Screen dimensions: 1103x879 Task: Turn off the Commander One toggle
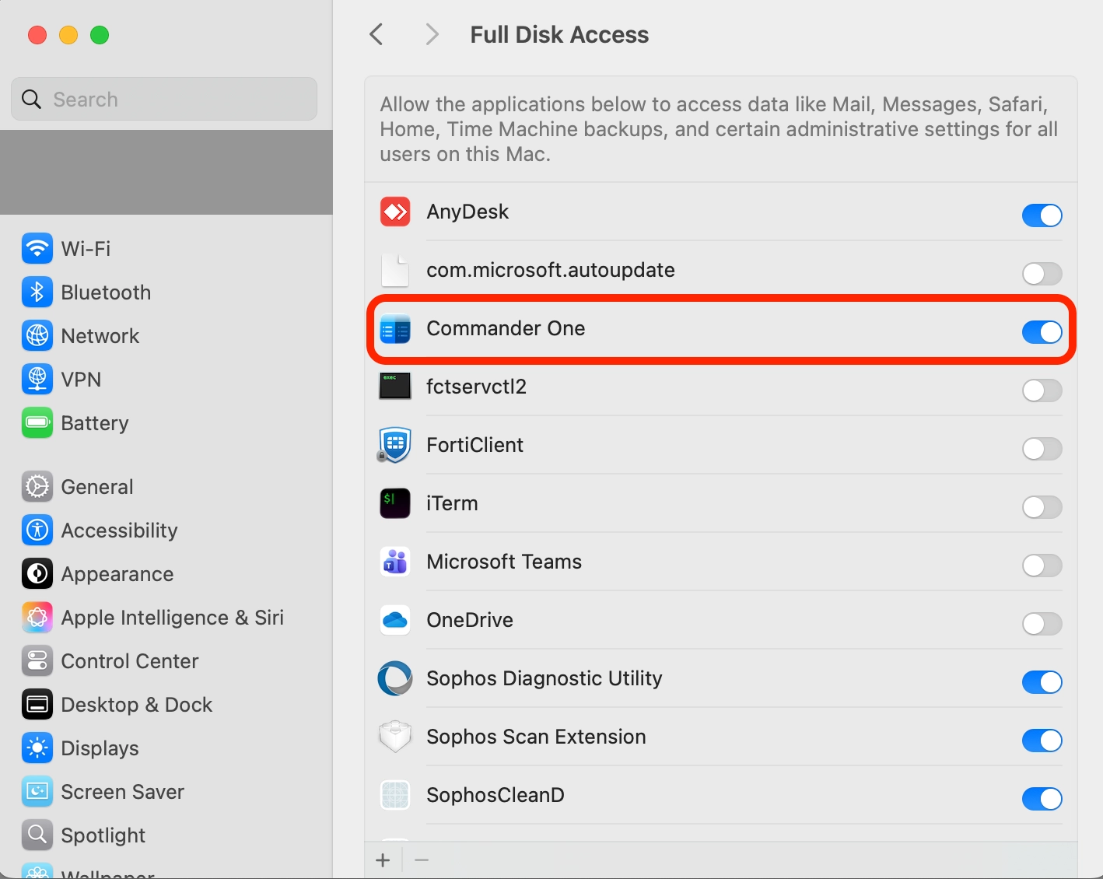click(x=1042, y=332)
